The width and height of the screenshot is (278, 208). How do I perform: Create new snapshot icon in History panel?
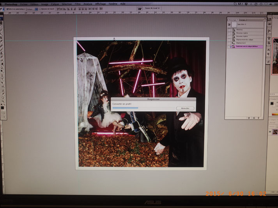click(254, 118)
